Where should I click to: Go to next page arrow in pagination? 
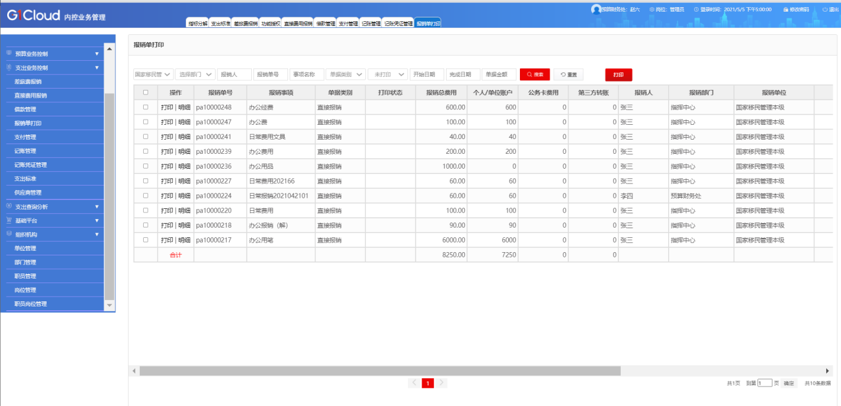[441, 383]
